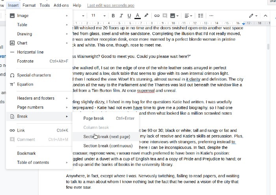The width and height of the screenshot is (276, 195).
Task: Open the text color picker
Action: [x=138, y=16]
